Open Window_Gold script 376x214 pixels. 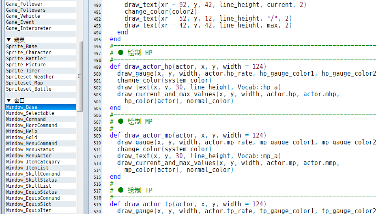pos(41,138)
